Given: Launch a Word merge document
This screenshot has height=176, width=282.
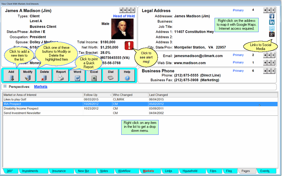Looking at the screenshot, I should (x=77, y=75).
